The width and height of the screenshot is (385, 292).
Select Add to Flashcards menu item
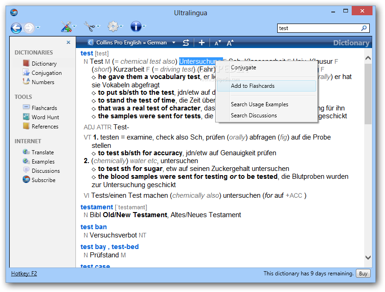tap(267, 86)
